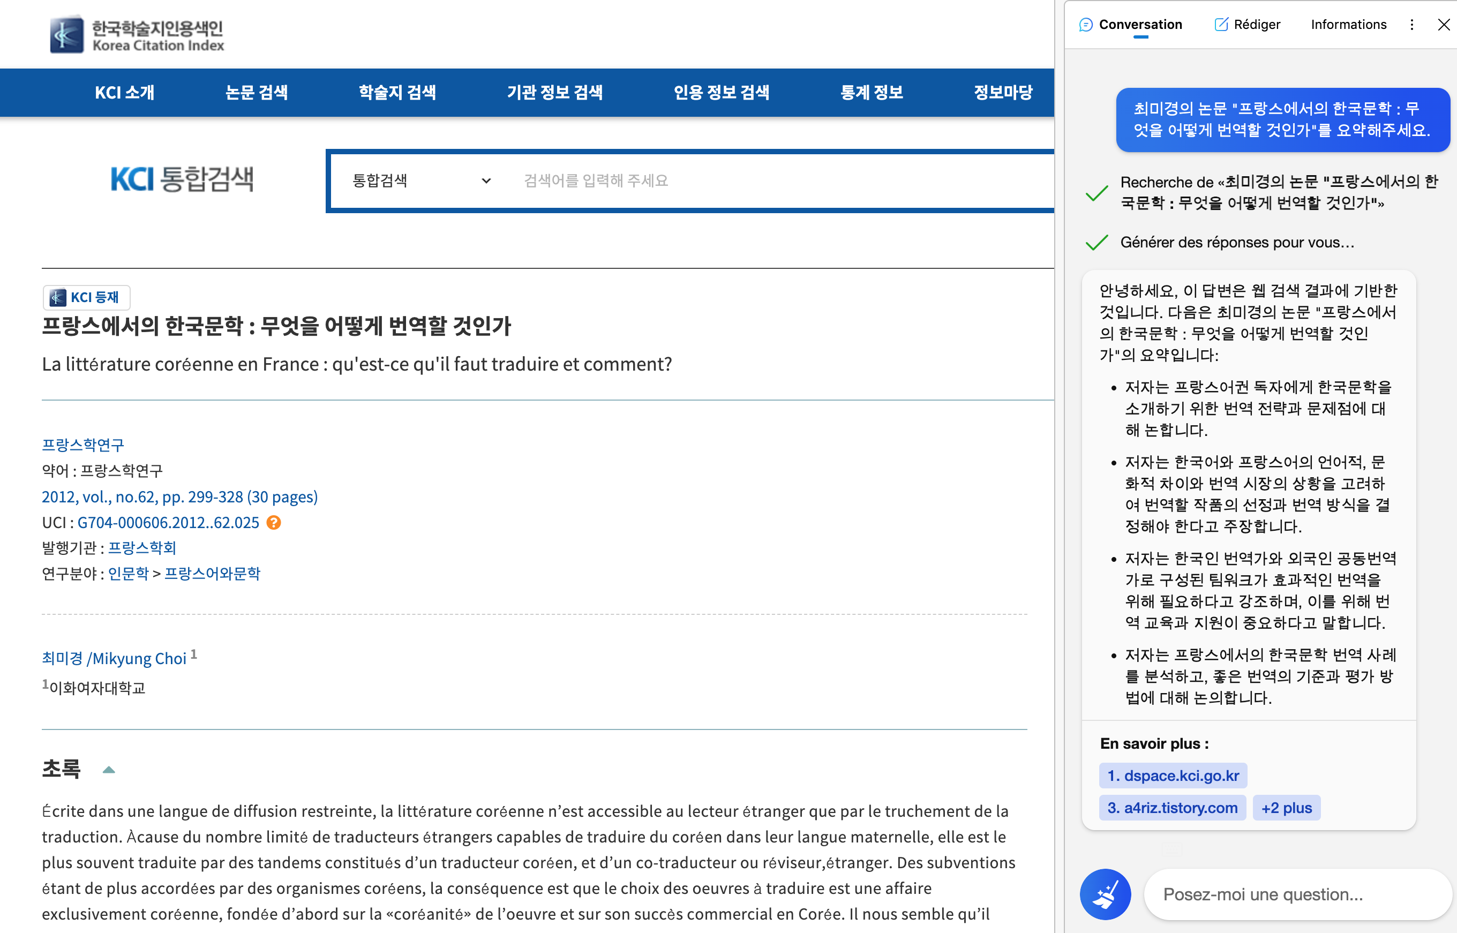This screenshot has width=1457, height=933.
Task: Click the Conversation chat bubble icon
Action: (1086, 25)
